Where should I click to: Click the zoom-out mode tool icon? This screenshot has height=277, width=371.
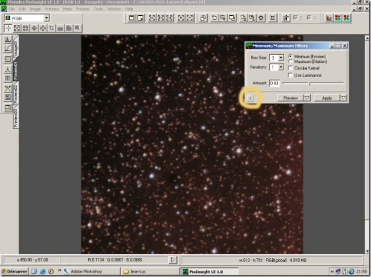tap(25, 28)
